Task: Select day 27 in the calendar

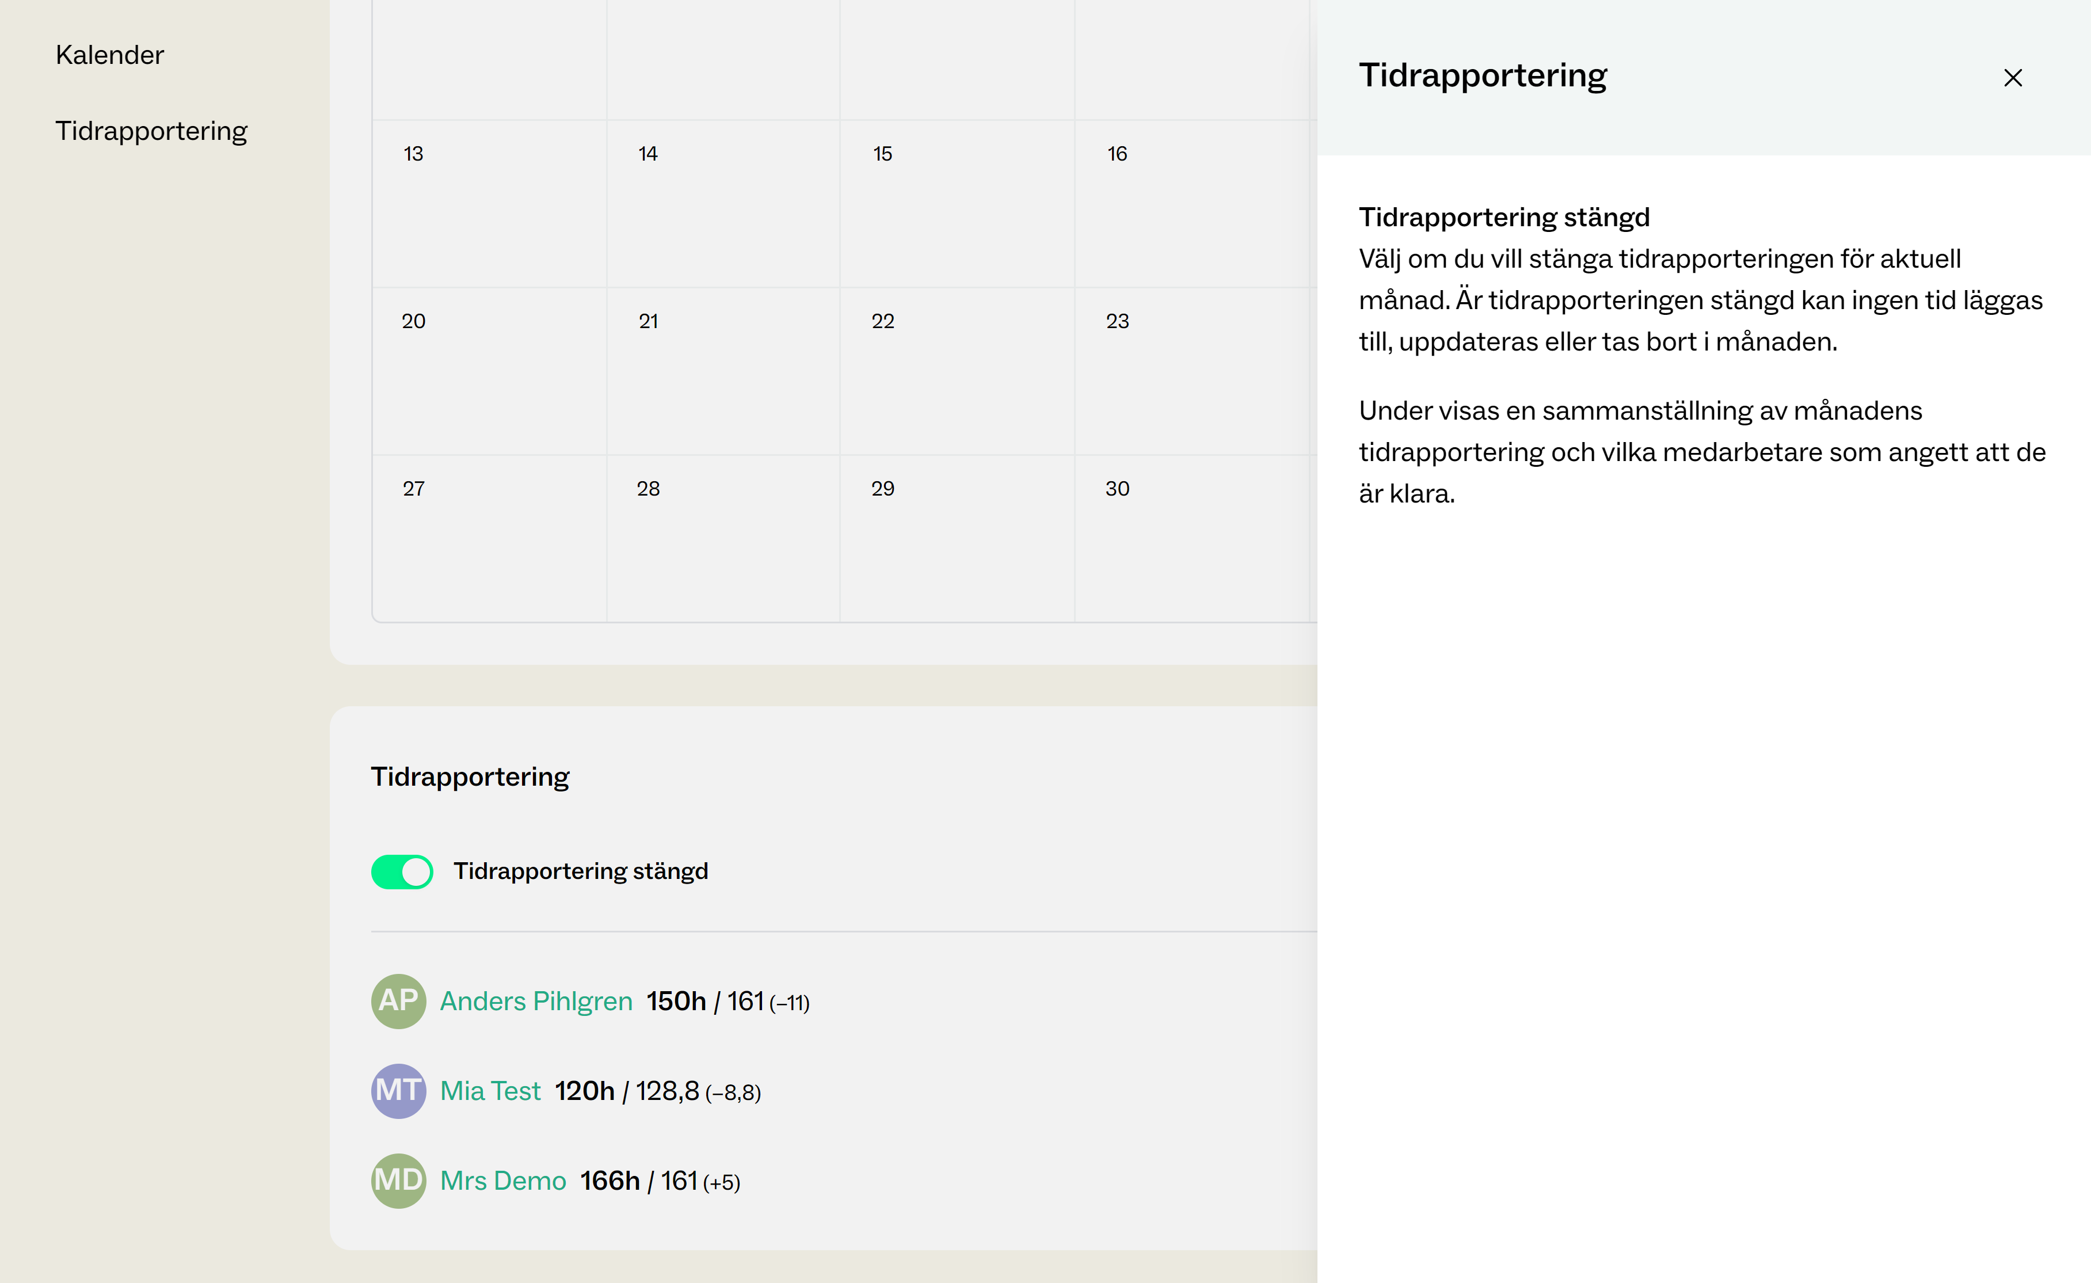Action: pos(489,538)
